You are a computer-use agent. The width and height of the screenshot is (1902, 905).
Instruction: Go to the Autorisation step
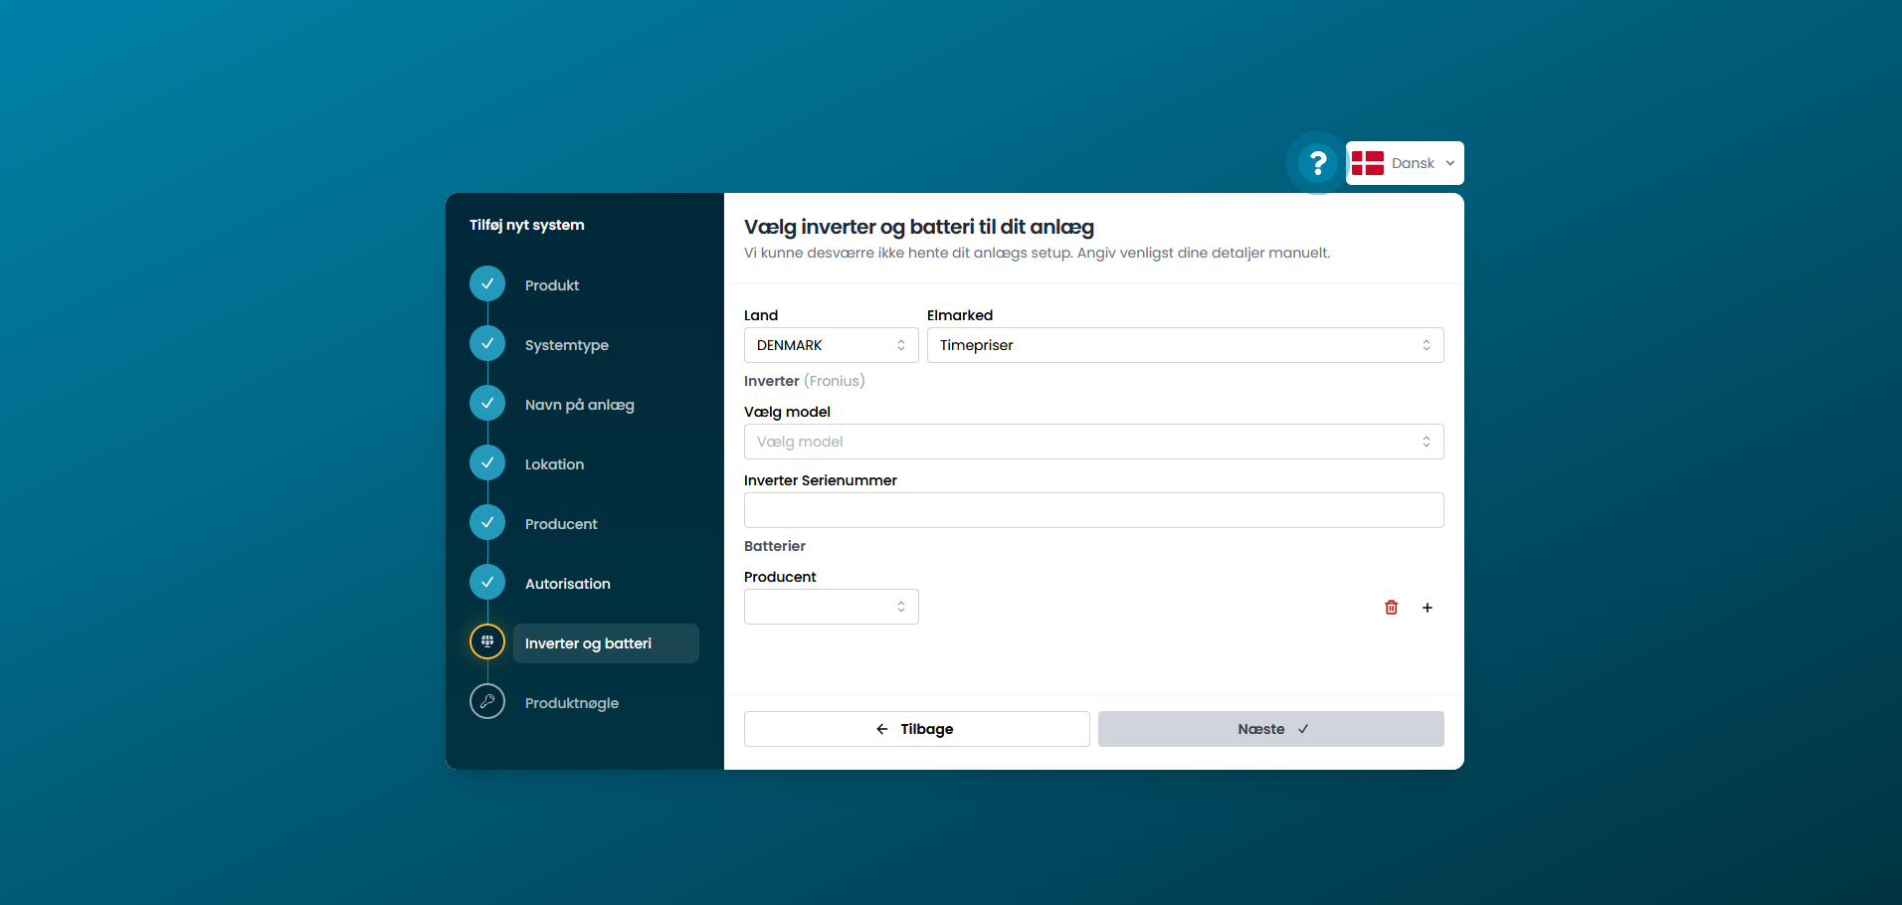coord(568,584)
